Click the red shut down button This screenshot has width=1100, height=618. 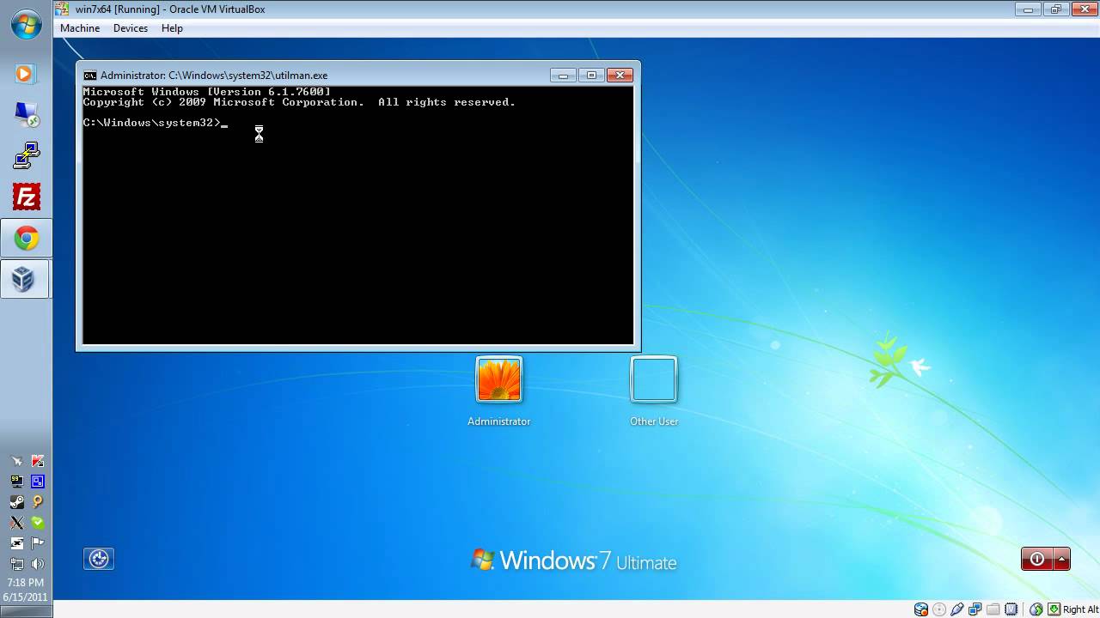tap(1037, 559)
